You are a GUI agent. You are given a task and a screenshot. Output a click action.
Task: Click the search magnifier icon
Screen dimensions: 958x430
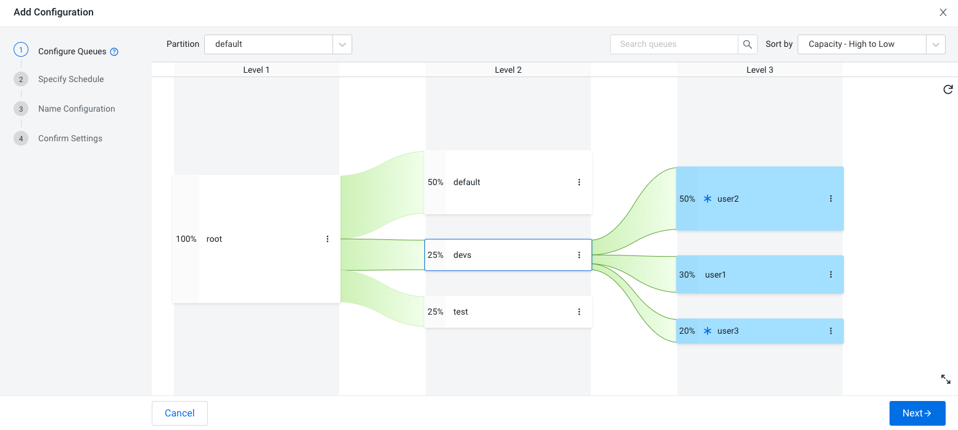pyautogui.click(x=748, y=44)
